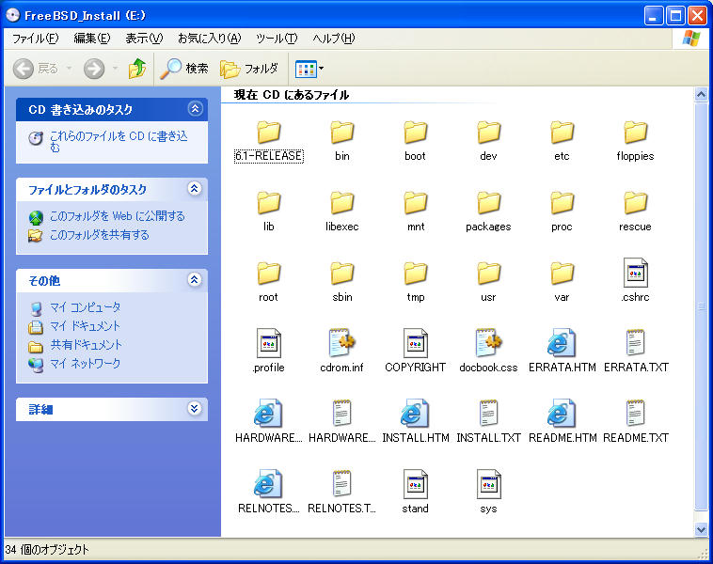Select the README.HTM file icon

562,414
